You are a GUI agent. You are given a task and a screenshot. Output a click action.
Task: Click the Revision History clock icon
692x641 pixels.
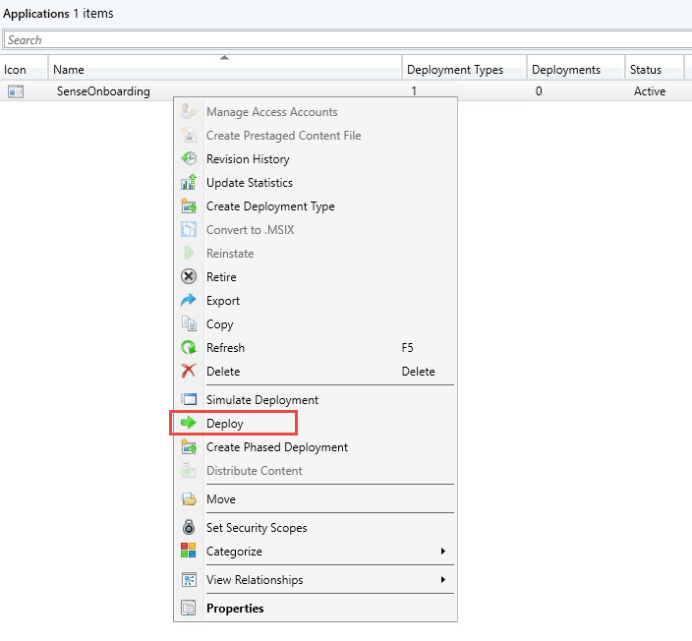(x=190, y=159)
